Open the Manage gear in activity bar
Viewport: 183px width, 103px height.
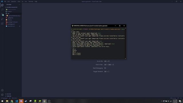coord(2,95)
